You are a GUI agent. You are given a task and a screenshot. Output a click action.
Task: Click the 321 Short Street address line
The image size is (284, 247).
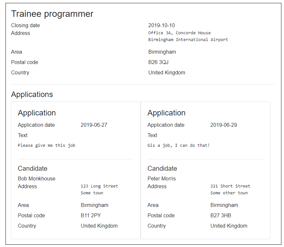coord(230,186)
